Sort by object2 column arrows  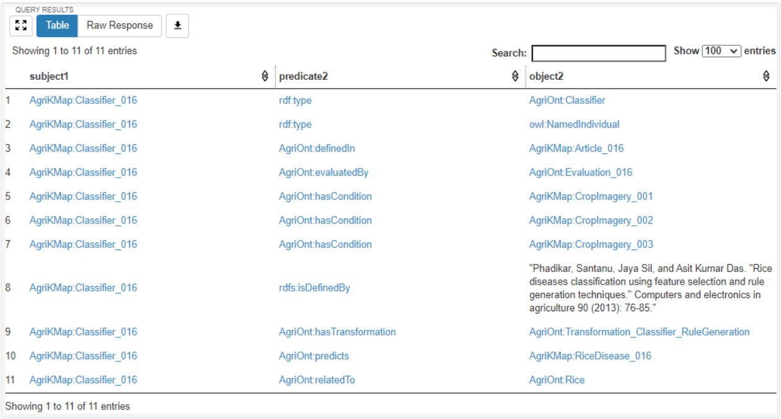[x=766, y=76]
